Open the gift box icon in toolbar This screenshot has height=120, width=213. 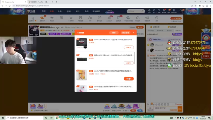pos(62,18)
